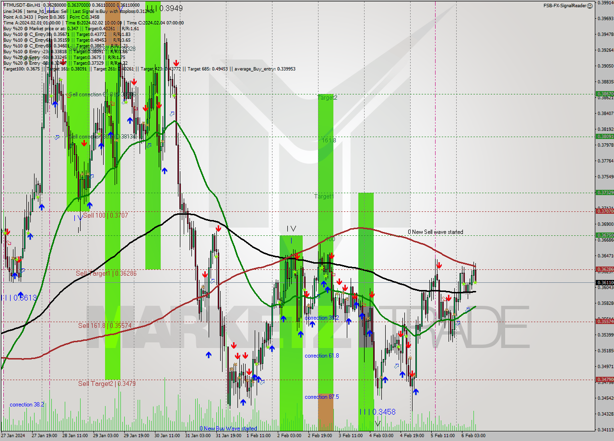
Task: Click the green 0.37329 price tag
Action: pyautogui.click(x=604, y=192)
